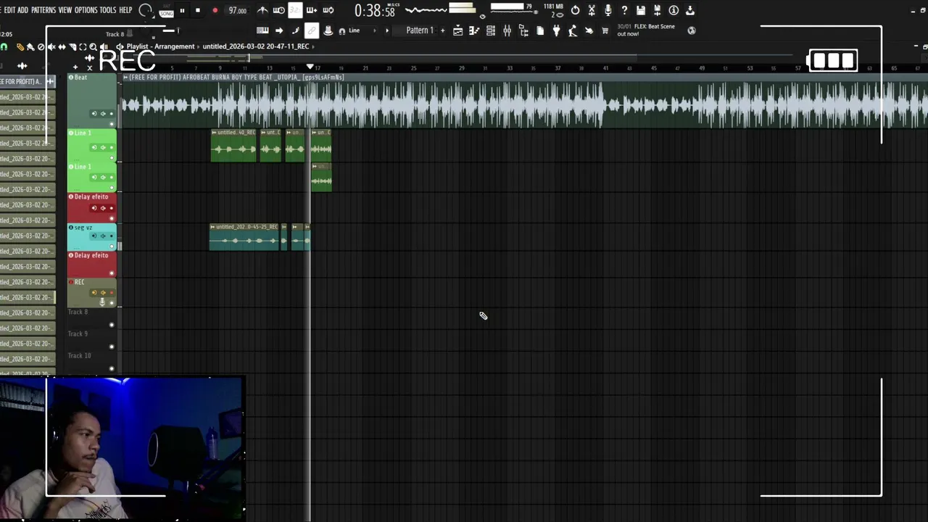This screenshot has height=522, width=928.
Task: Open the Plugin picker plug icon
Action: pyautogui.click(x=556, y=30)
